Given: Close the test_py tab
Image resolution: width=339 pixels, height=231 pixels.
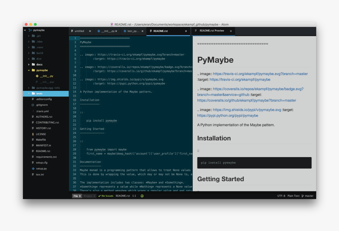Looking at the screenshot, I should coord(142,31).
